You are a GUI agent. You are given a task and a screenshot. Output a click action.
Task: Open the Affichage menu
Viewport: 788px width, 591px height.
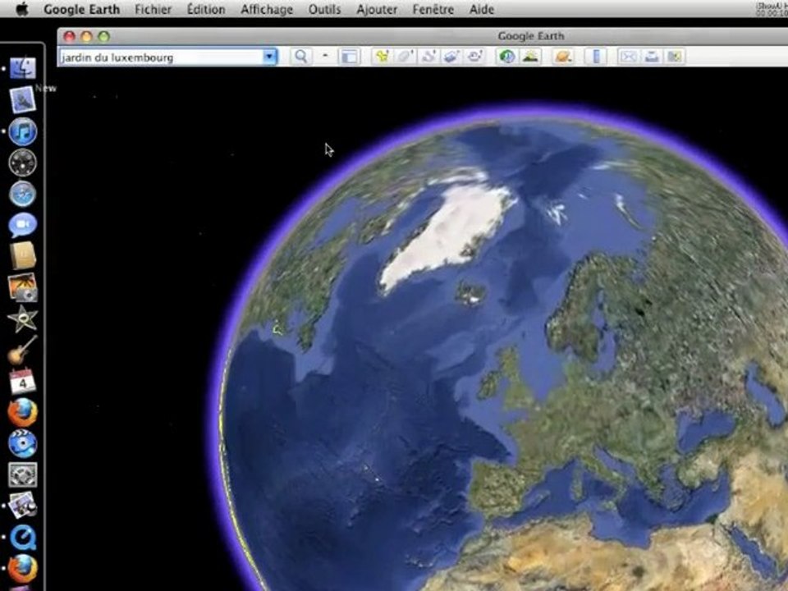[x=266, y=9]
